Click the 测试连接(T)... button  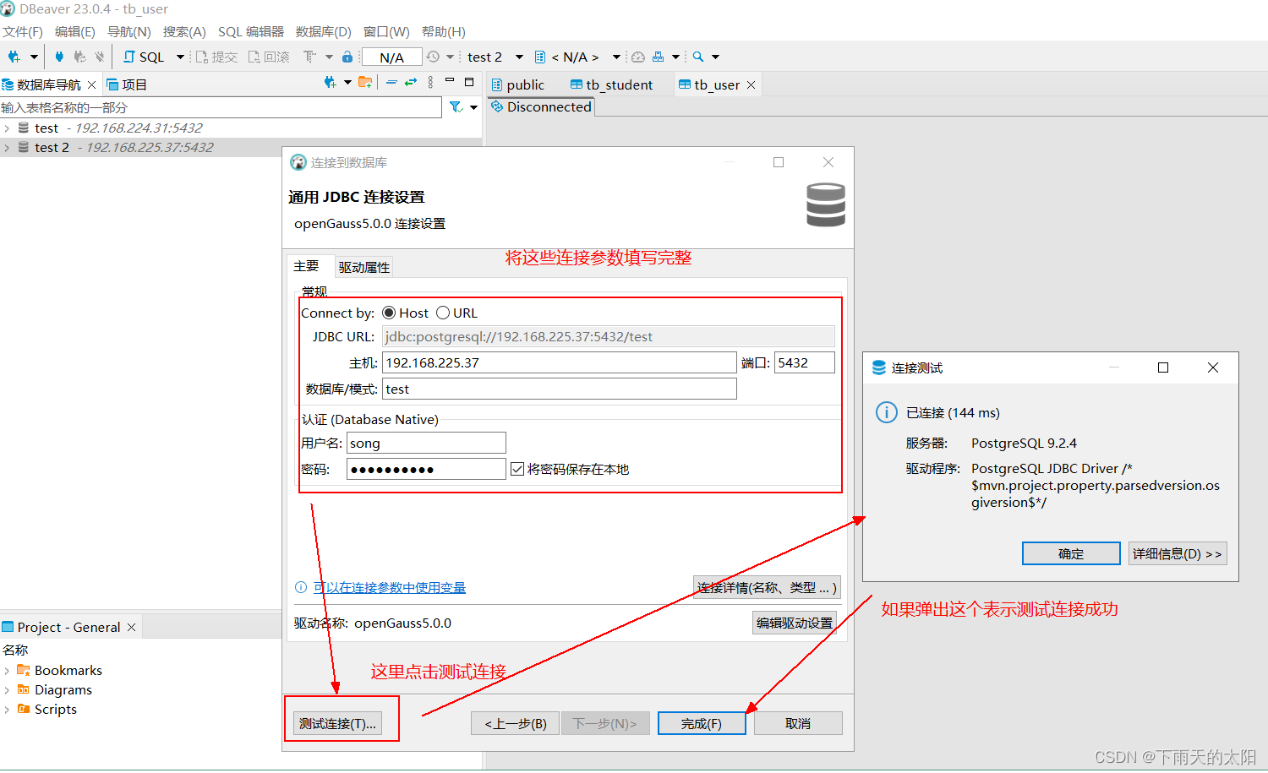337,723
